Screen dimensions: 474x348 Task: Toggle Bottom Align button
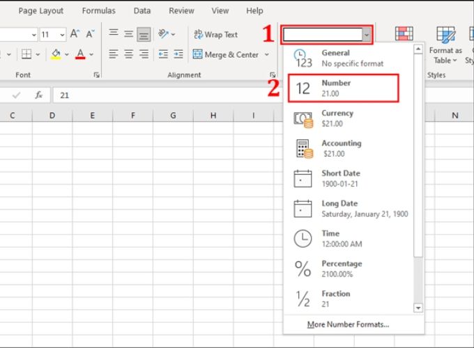pyautogui.click(x=144, y=34)
